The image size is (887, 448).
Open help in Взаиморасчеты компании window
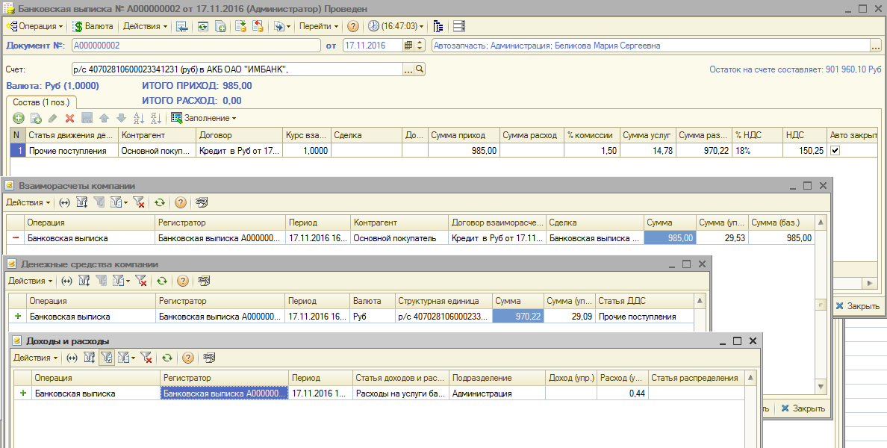click(x=181, y=202)
